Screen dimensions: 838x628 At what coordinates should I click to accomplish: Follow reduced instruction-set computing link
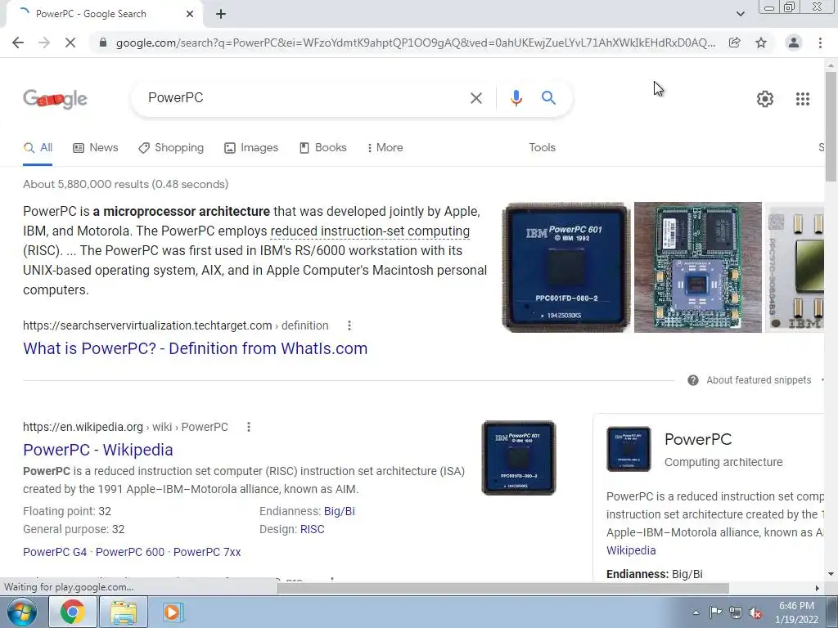[x=370, y=231]
